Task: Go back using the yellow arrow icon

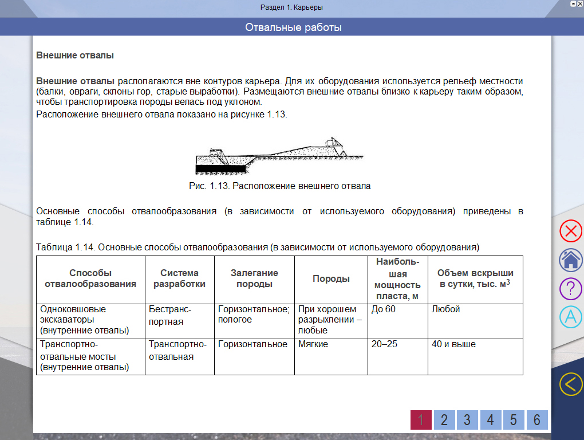Action: click(570, 384)
